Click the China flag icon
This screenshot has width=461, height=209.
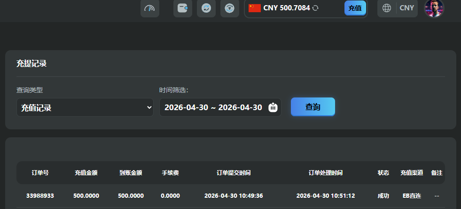[254, 8]
